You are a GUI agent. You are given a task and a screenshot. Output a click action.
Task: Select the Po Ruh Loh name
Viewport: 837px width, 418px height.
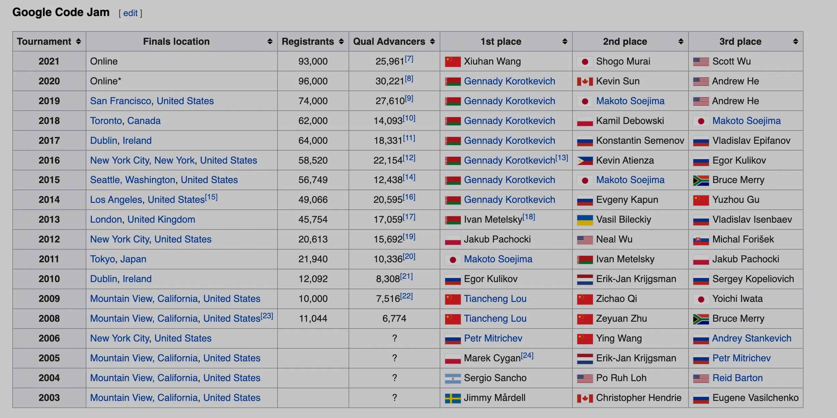621,378
